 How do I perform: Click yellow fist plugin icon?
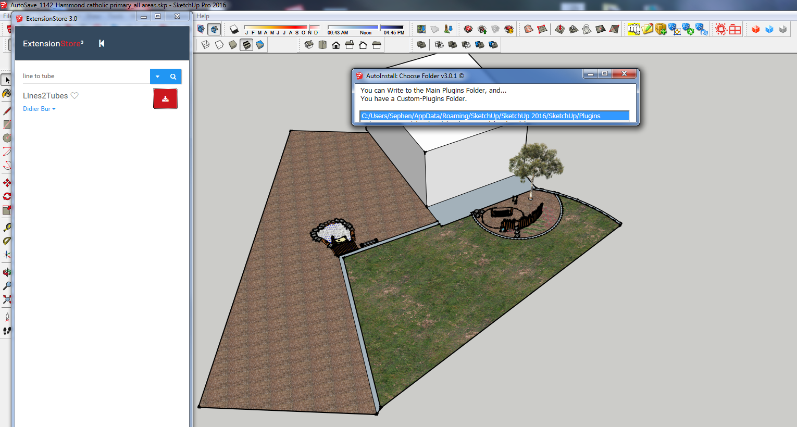pyautogui.click(x=634, y=30)
